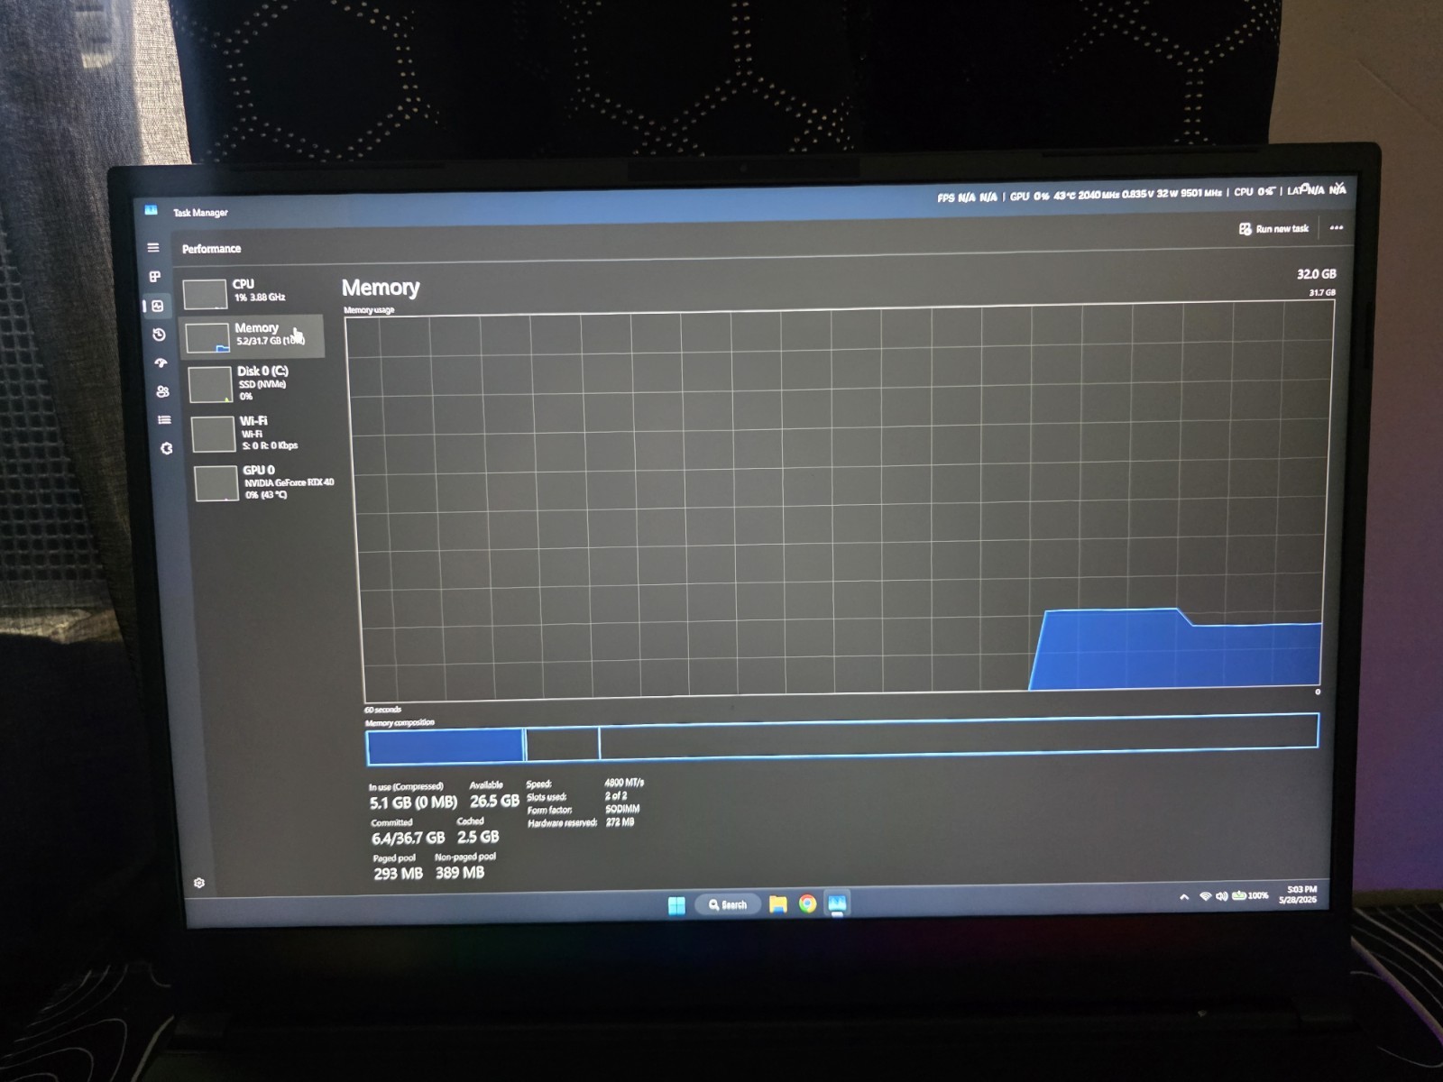Open the Startup apps page icon
Image resolution: width=1443 pixels, height=1082 pixels.
pyautogui.click(x=161, y=362)
